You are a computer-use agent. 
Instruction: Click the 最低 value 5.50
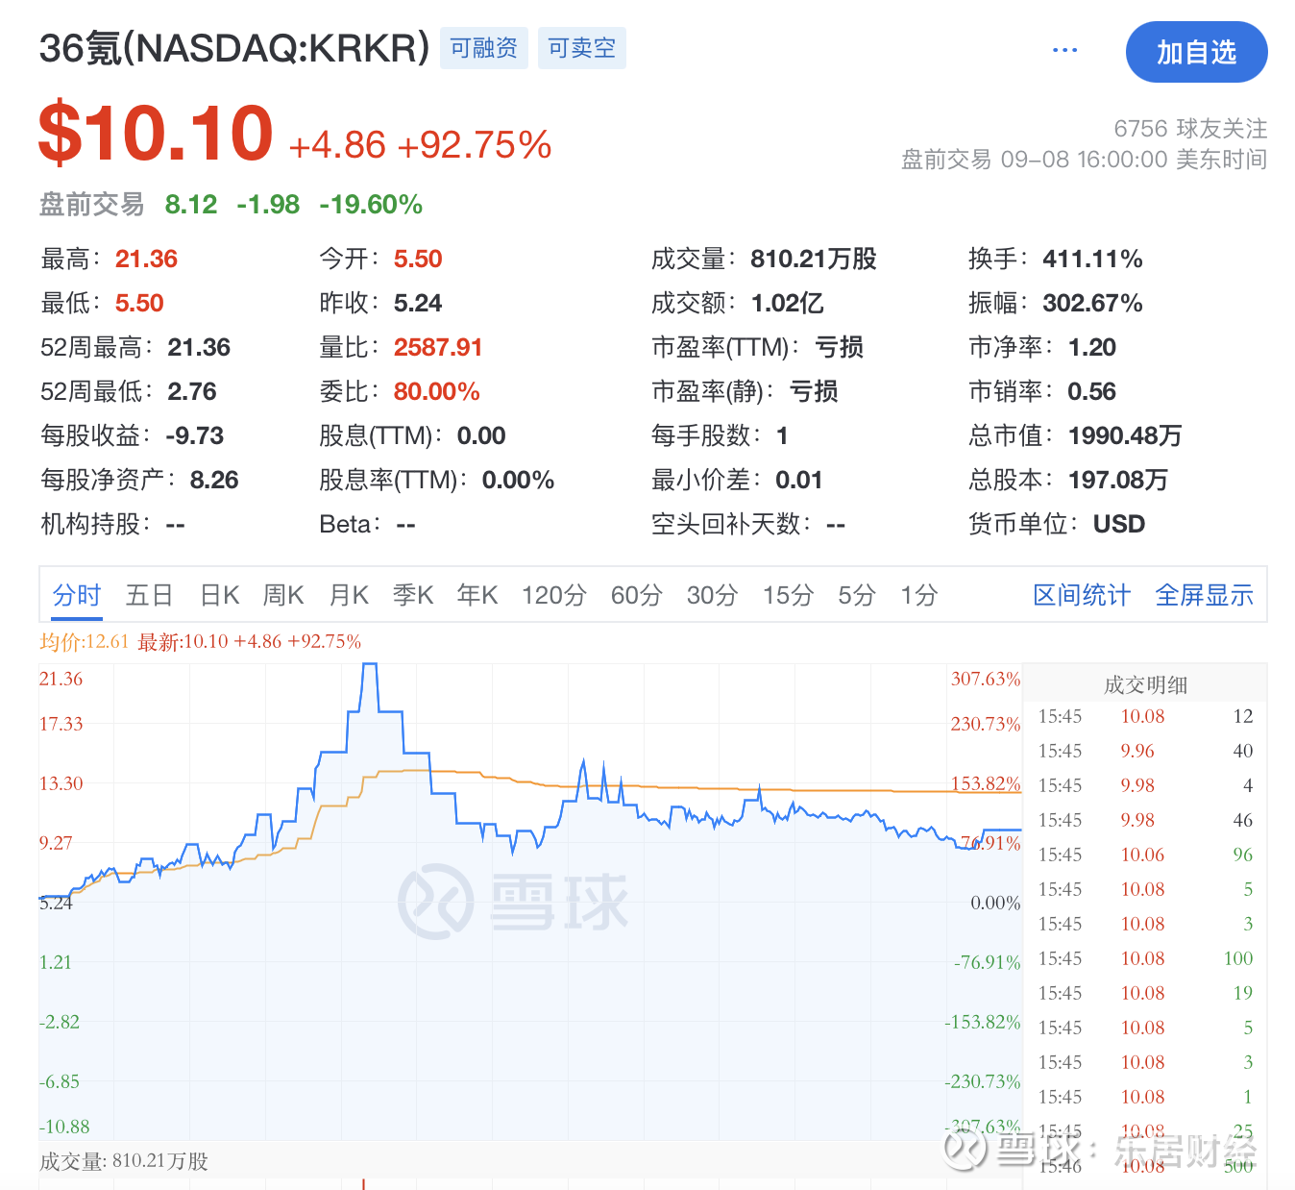click(139, 303)
